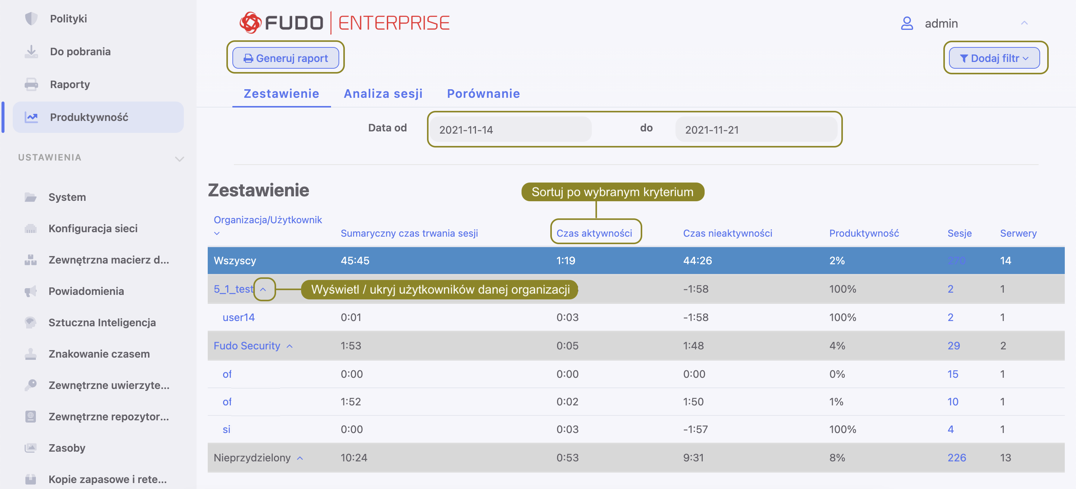Open the Dodaj filtr dropdown
The height and width of the screenshot is (489, 1076).
[994, 58]
